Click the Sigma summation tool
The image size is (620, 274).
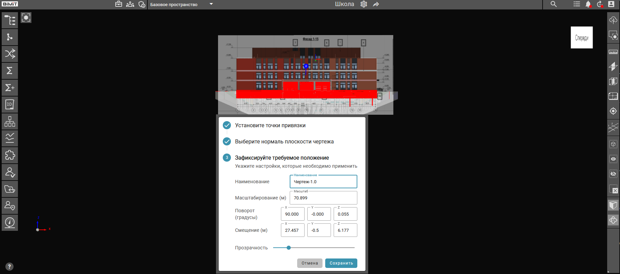tap(10, 71)
